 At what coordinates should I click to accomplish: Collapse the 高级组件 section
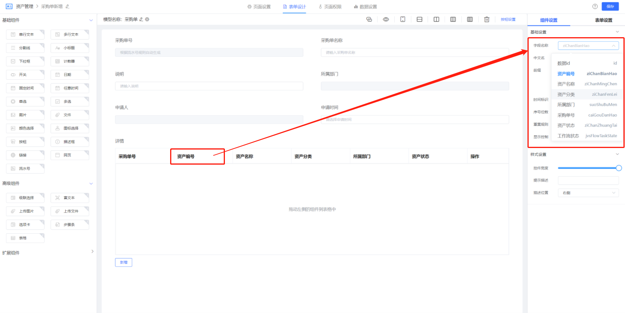click(x=91, y=184)
